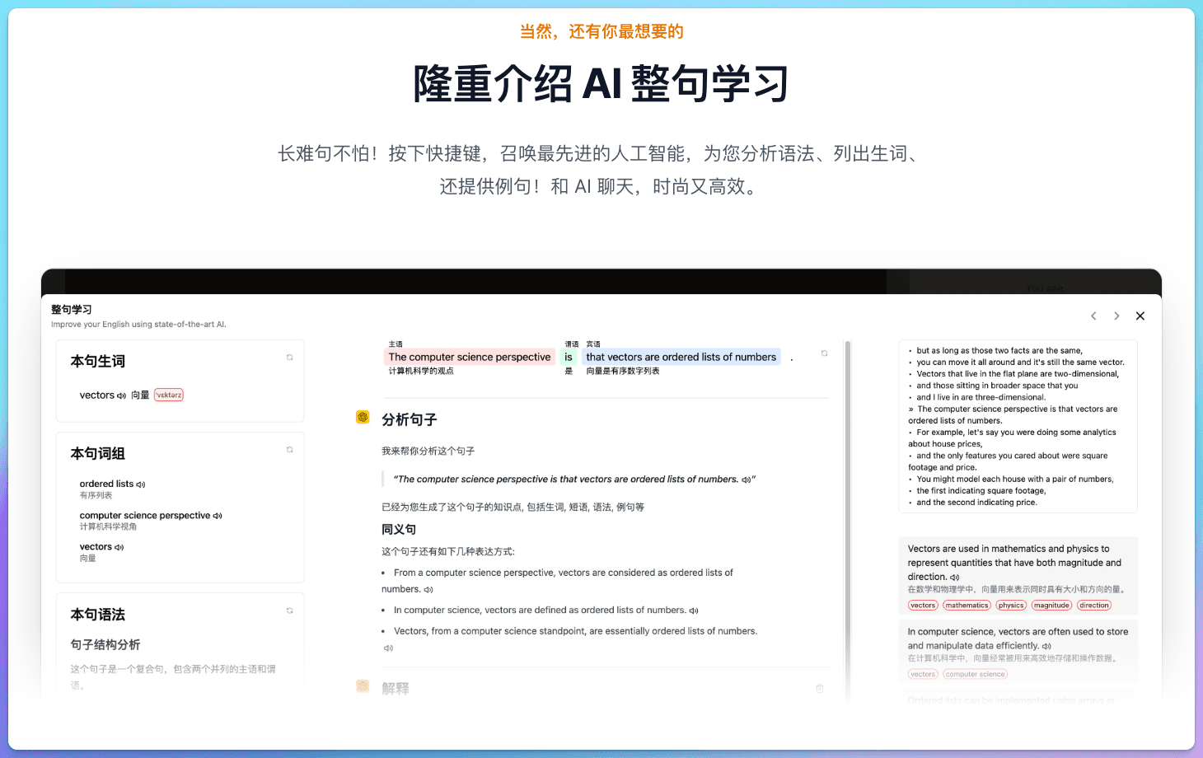This screenshot has width=1203, height=758.
Task: Click the page heading 隆重介绍 AI 整句学习
Action: (x=601, y=84)
